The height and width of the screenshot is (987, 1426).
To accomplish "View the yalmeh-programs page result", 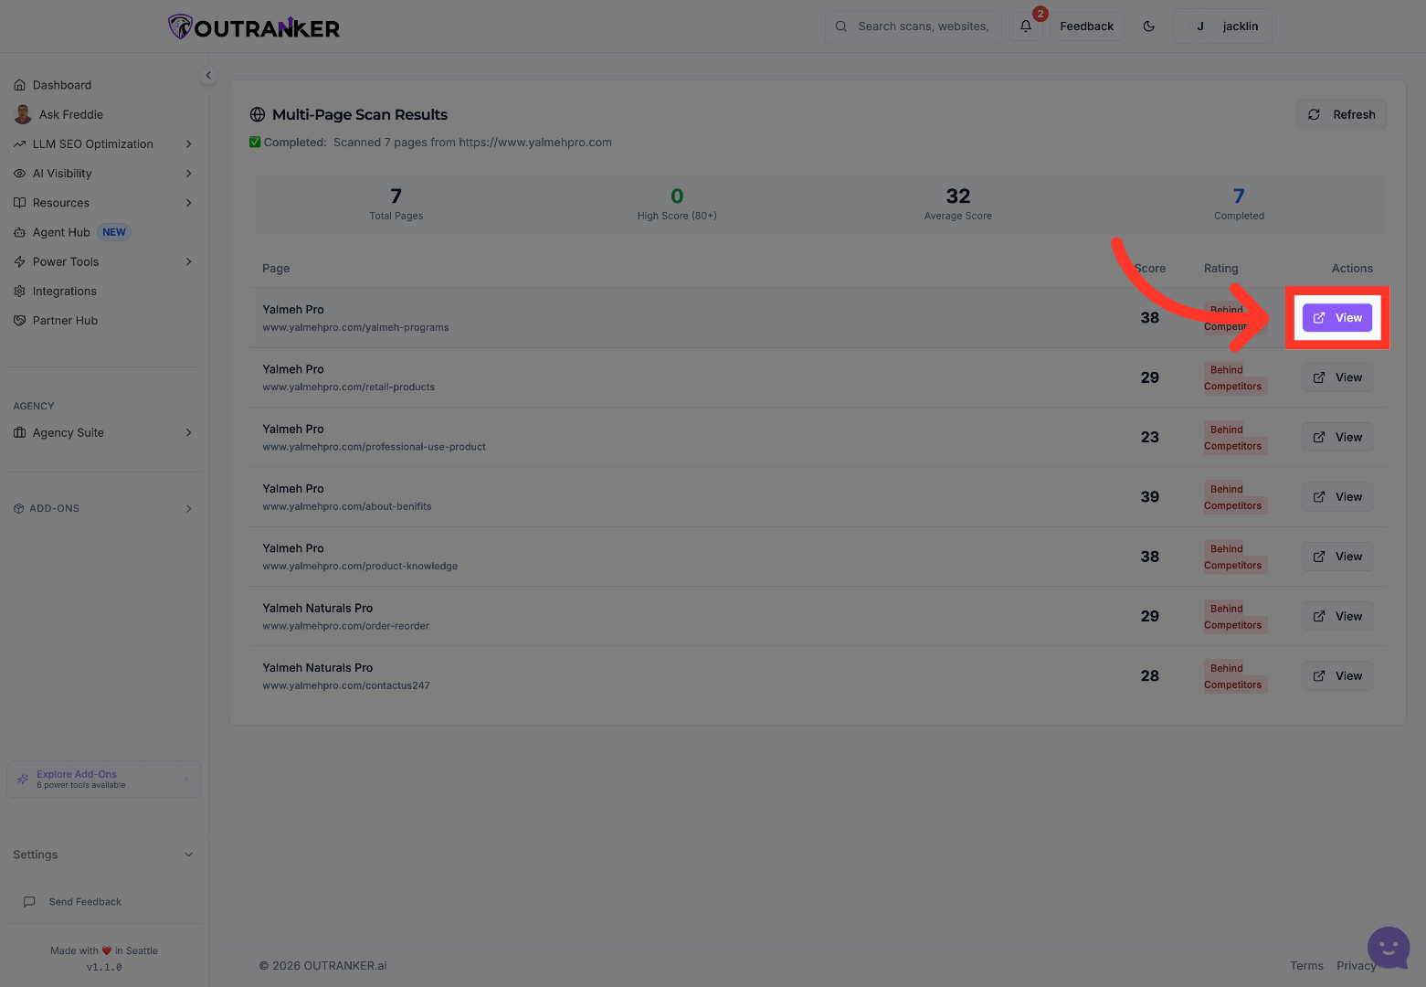I will (x=1337, y=318).
